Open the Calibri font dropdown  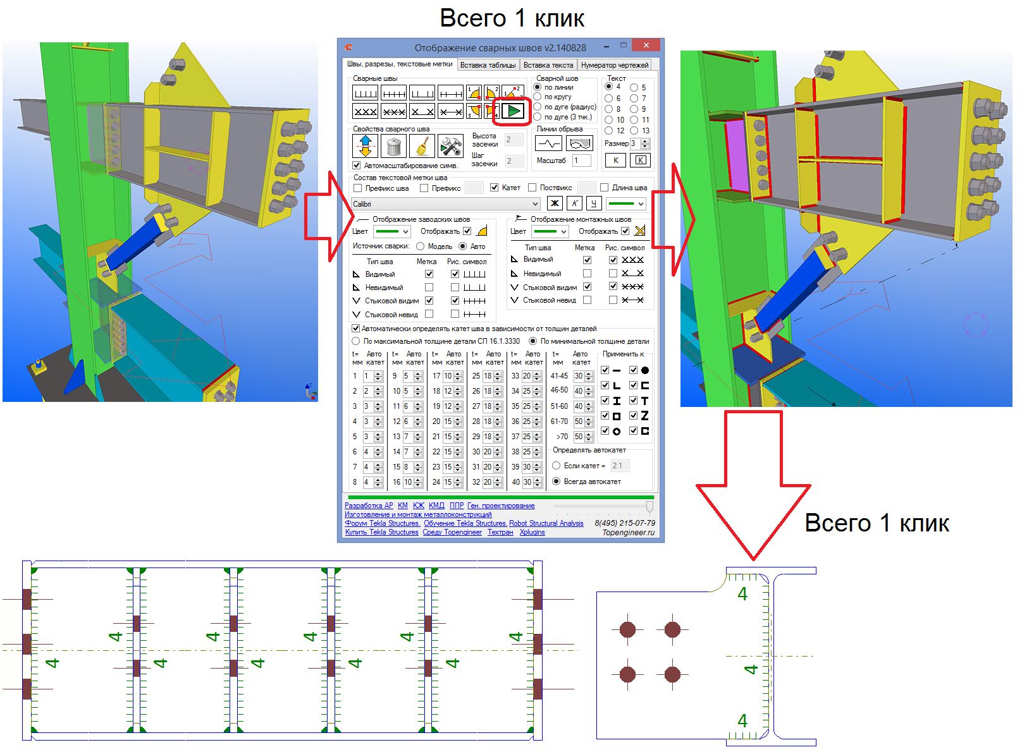point(446,203)
